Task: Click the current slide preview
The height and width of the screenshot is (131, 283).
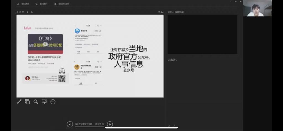Action: pos(90,56)
